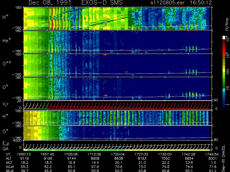
Task: Click the date text "Dec 08, 1991"
Action: [50, 3]
